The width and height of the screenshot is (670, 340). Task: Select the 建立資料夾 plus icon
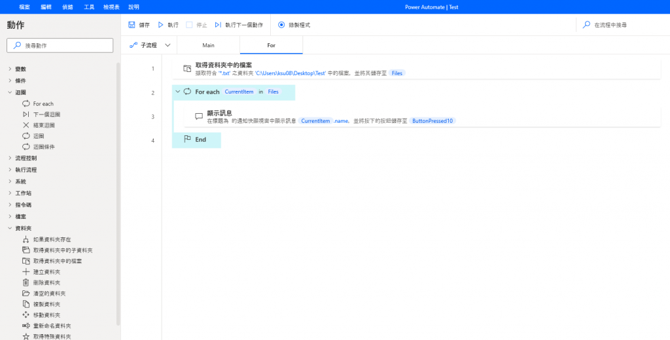tap(26, 271)
